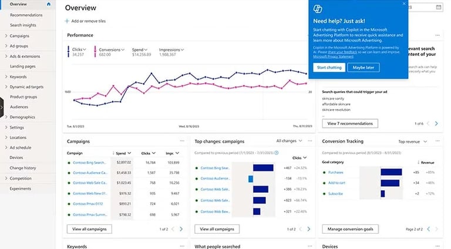Open Search insights in the sidebar
This screenshot has width=451, height=249.
pos(23,25)
